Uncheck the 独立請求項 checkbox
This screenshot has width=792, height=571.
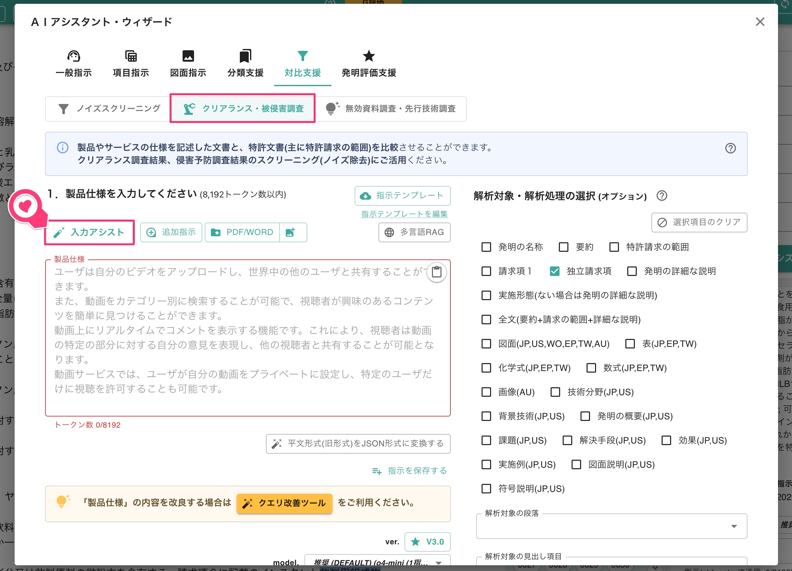554,271
